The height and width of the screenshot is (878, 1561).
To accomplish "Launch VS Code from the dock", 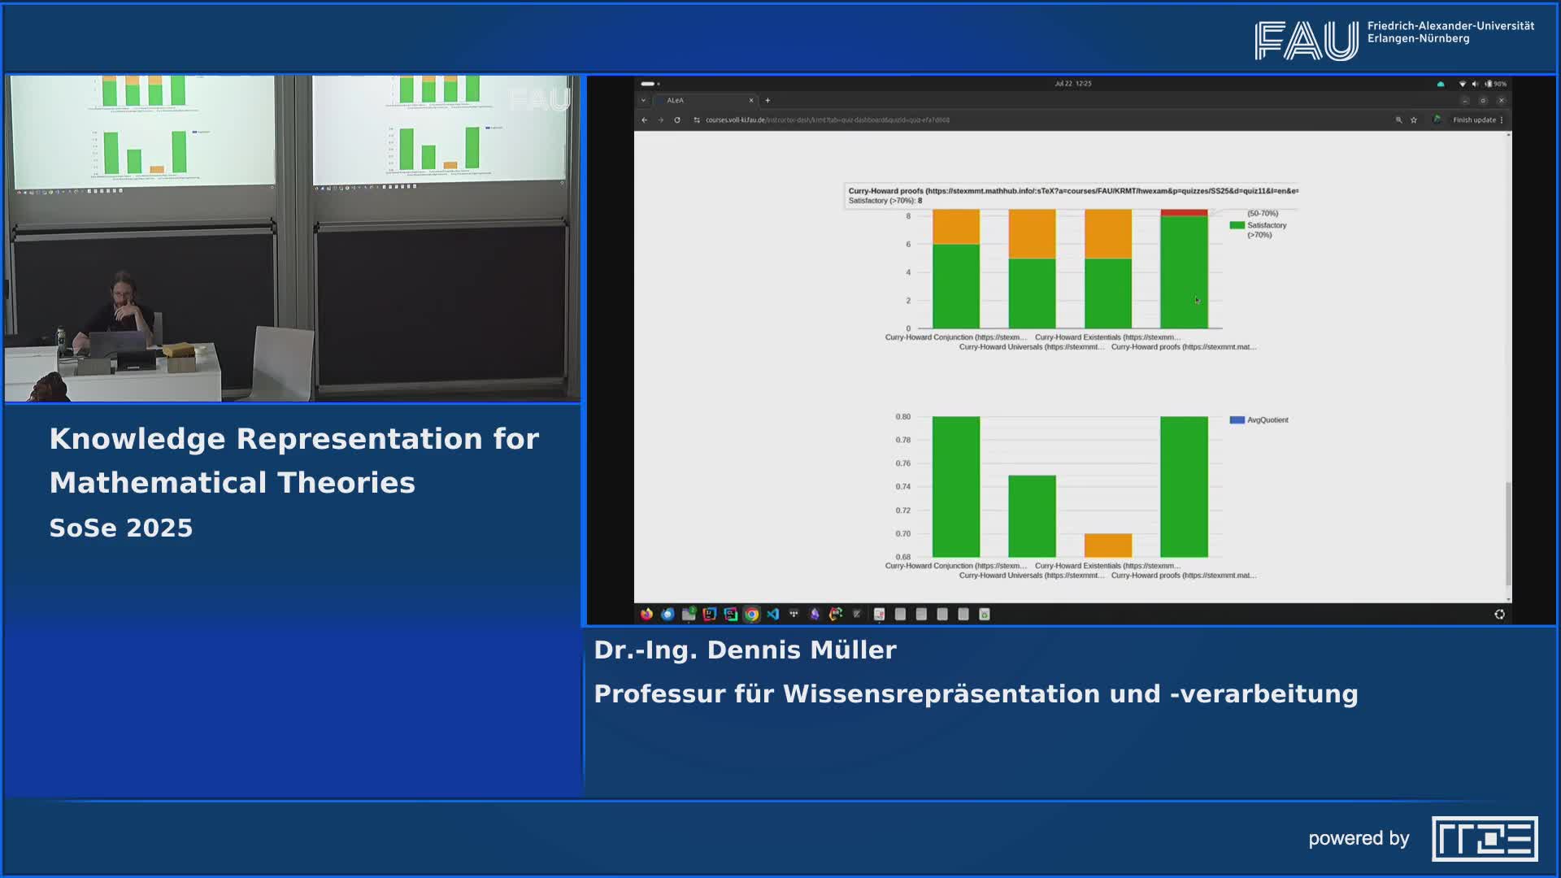I will point(772,615).
